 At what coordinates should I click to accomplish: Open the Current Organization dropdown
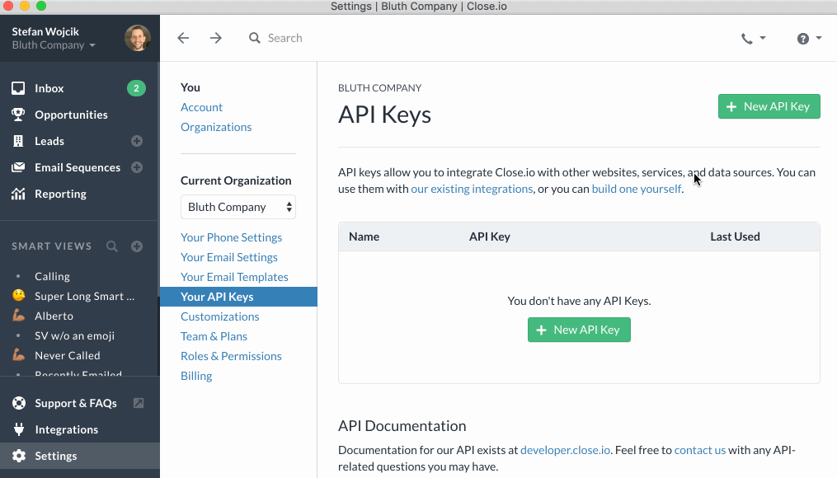click(237, 207)
